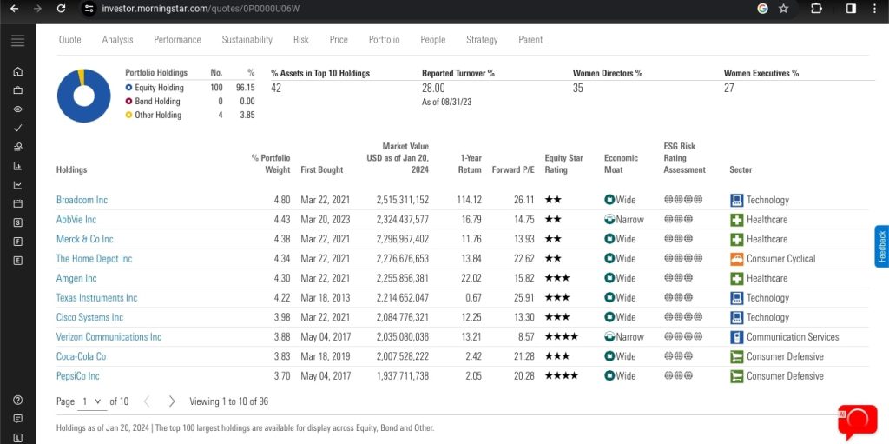Image resolution: width=889 pixels, height=444 pixels.
Task: Click the eye watchlist icon in sidebar
Action: coord(17,109)
